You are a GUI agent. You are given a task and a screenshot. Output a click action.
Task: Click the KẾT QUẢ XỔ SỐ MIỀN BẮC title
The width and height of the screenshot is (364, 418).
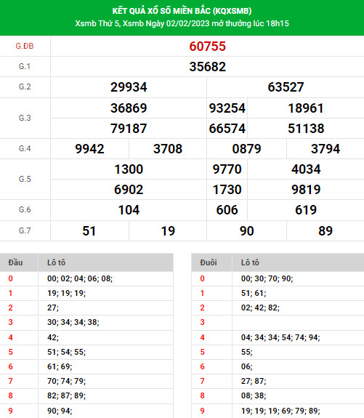tap(182, 11)
